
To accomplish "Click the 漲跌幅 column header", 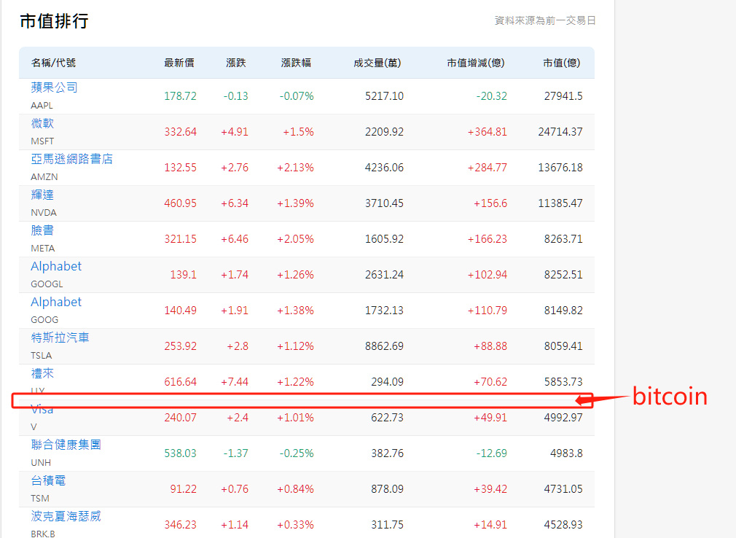I will click(296, 63).
